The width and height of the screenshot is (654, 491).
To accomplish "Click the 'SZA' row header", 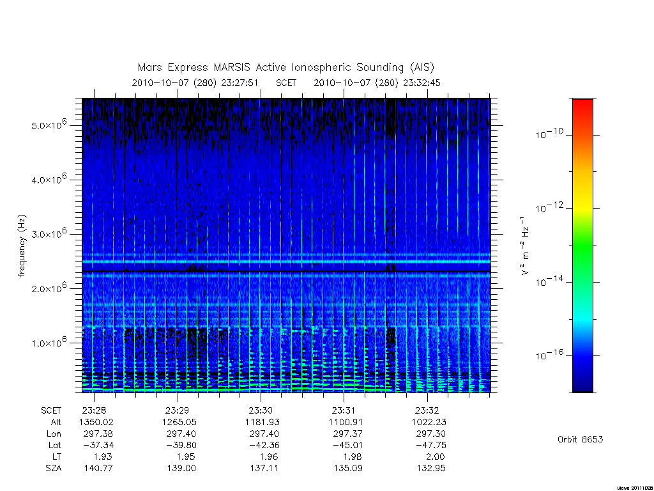I will 54,469.
